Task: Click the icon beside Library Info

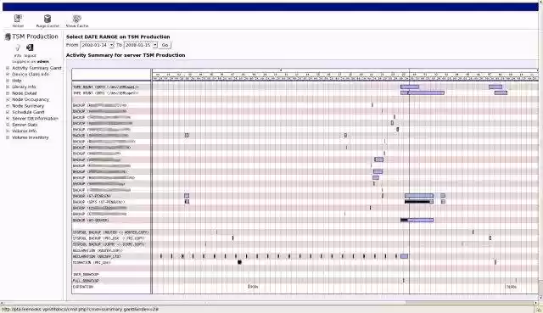Action: tap(8, 87)
